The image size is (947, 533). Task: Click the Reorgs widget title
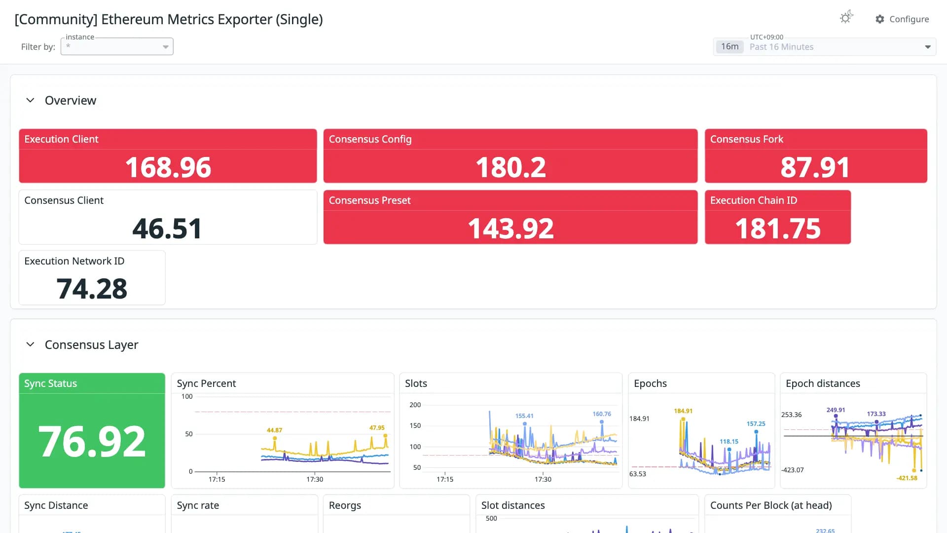point(345,505)
